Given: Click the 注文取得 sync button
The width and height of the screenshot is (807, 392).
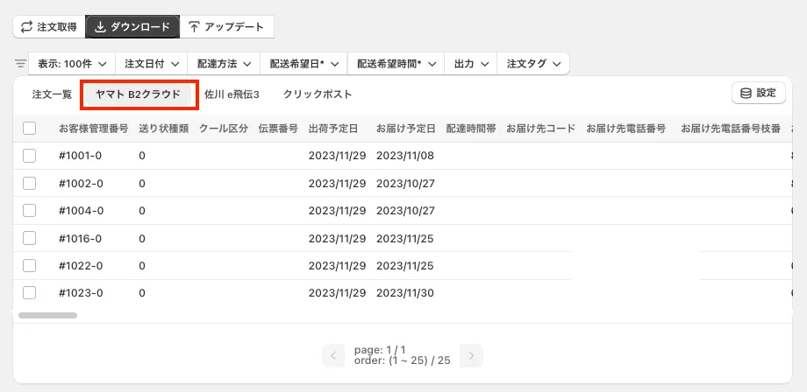Looking at the screenshot, I should 49,27.
